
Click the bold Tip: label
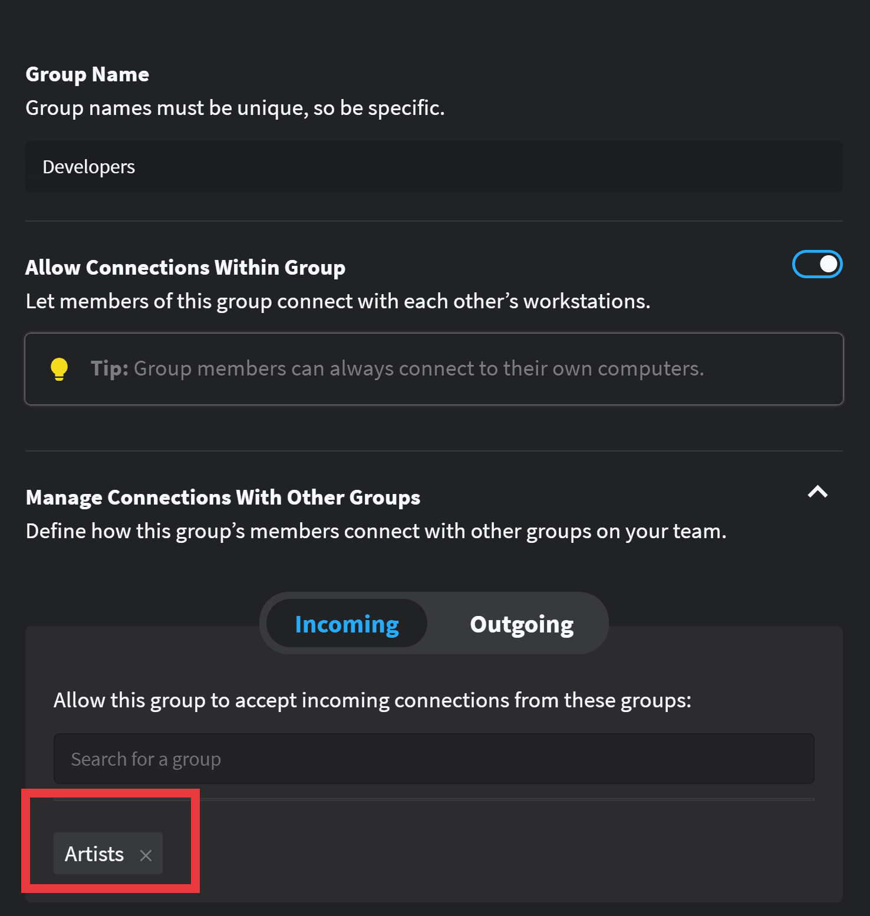point(110,368)
